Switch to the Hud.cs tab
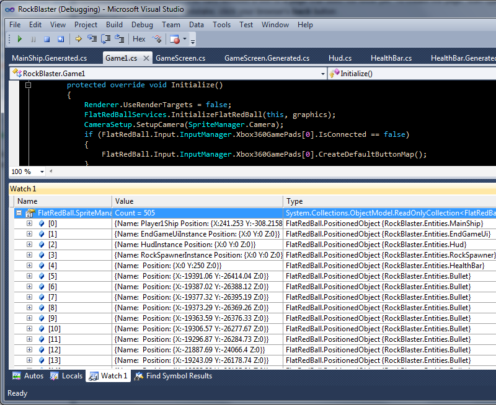The height and width of the screenshot is (405, 496). [x=340, y=58]
